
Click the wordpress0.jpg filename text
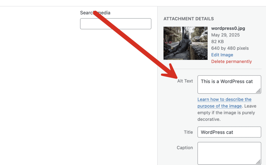click(228, 28)
